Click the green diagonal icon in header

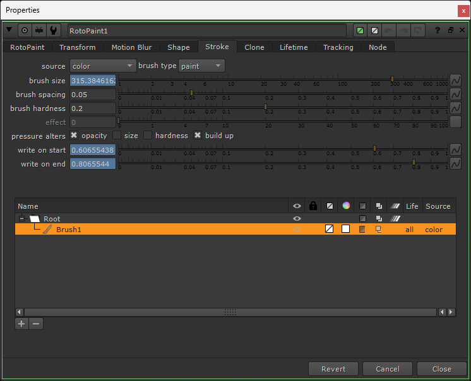pyautogui.click(x=360, y=30)
